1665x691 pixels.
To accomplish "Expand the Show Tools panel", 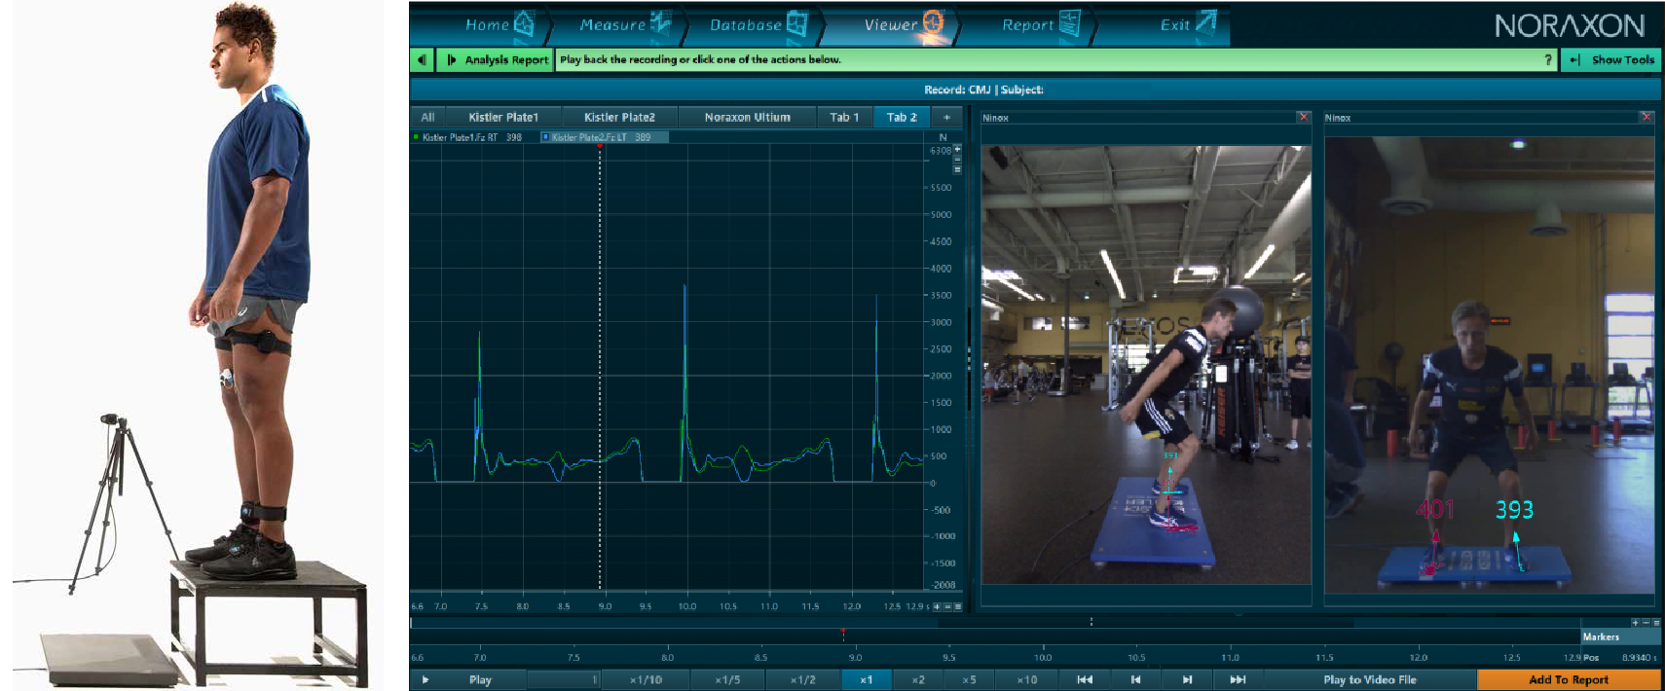I will 1612,59.
